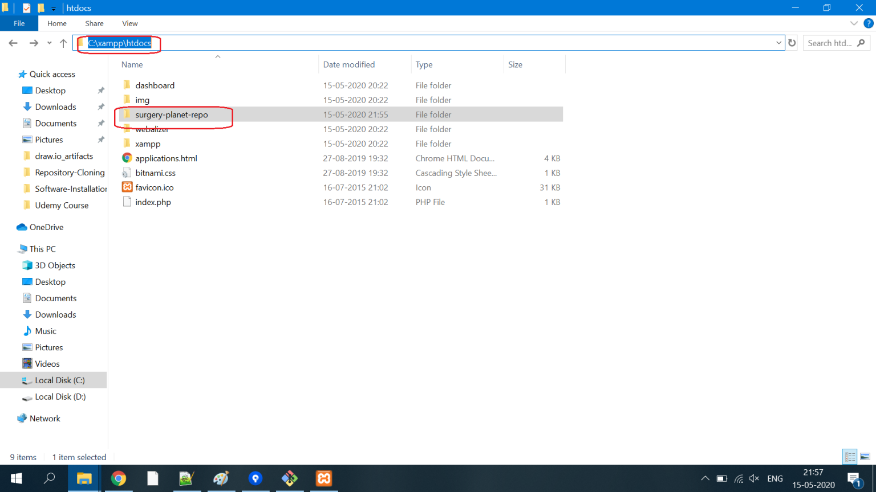
Task: Click the search magnifier icon
Action: 861,43
